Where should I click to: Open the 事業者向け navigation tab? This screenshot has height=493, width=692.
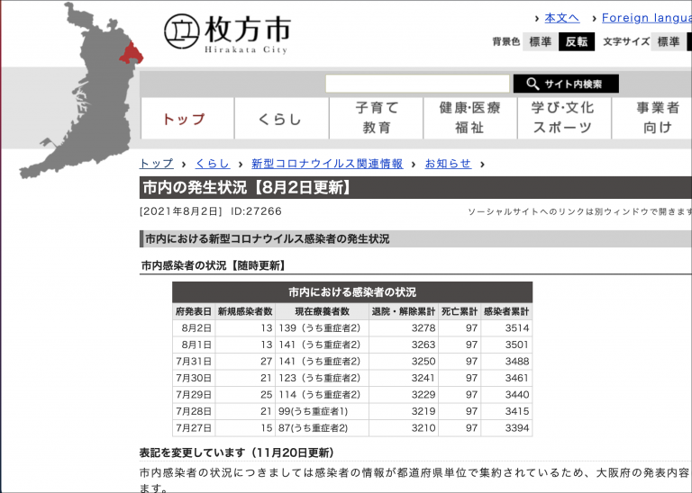(655, 118)
